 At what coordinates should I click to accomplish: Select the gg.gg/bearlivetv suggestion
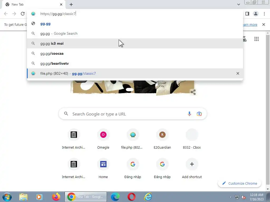pyautogui.click(x=135, y=63)
